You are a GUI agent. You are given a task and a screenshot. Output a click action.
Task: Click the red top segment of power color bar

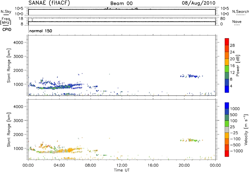(227, 42)
